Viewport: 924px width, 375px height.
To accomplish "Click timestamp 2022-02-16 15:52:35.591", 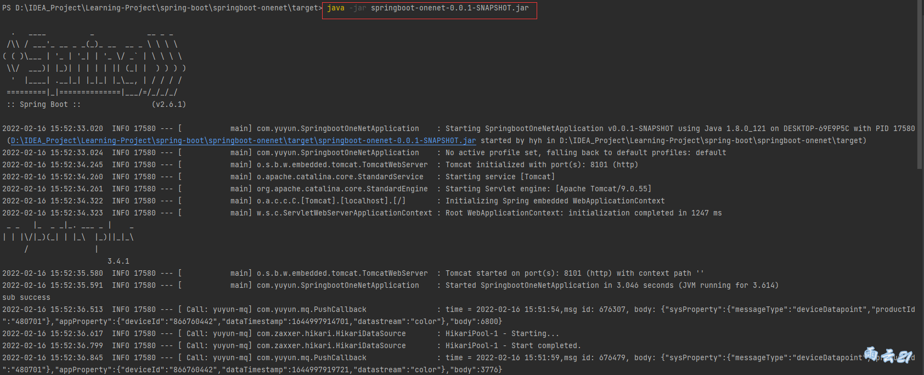I will pyautogui.click(x=53, y=285).
